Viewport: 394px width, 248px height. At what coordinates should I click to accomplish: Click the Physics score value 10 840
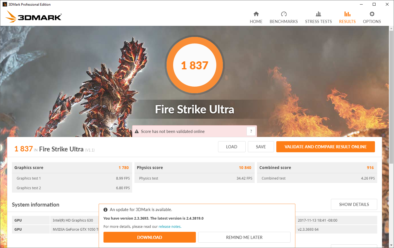click(245, 168)
